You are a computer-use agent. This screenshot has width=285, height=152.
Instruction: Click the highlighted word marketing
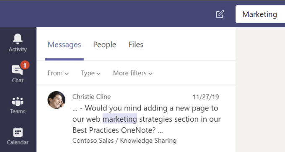click(x=120, y=119)
